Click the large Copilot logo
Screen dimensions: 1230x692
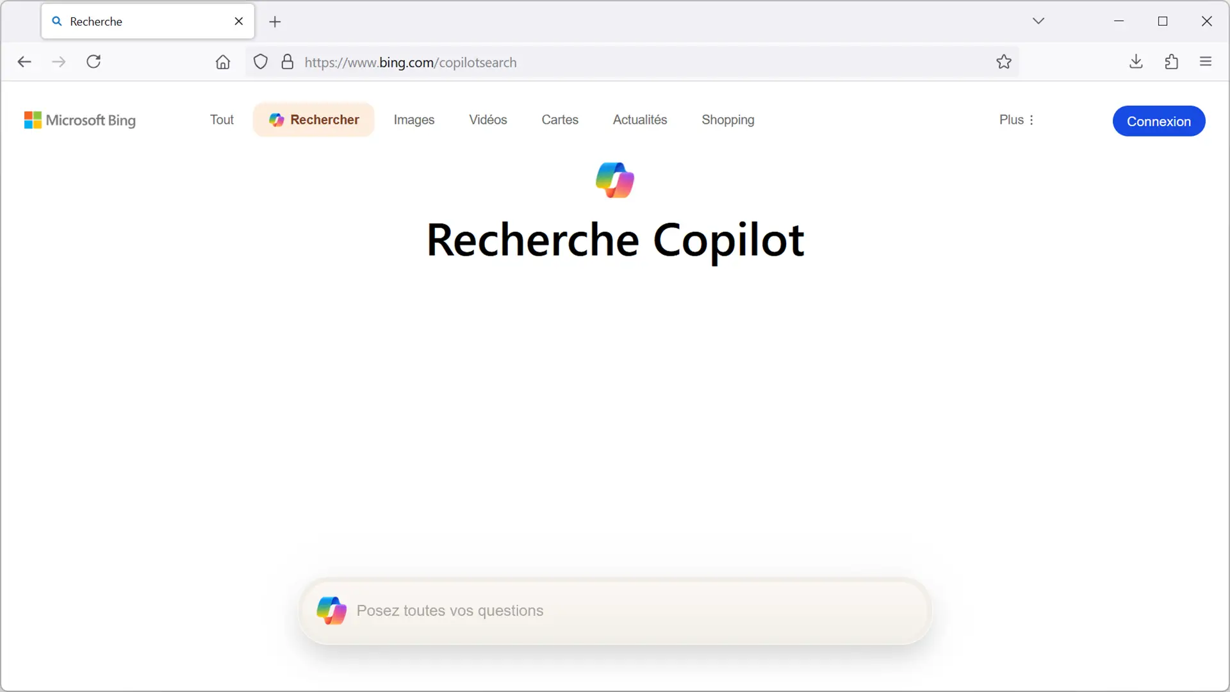click(615, 180)
